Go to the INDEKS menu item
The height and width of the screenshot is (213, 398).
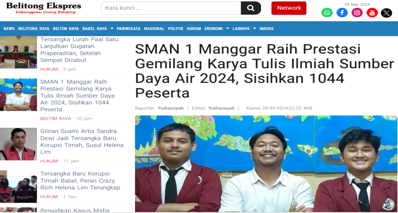coord(266,29)
